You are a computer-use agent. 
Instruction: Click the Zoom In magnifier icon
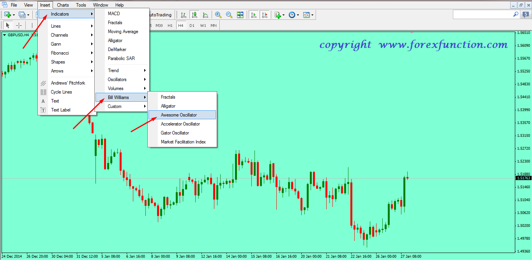(x=218, y=15)
